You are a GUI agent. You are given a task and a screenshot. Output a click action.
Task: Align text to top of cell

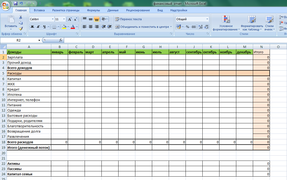pos(85,19)
